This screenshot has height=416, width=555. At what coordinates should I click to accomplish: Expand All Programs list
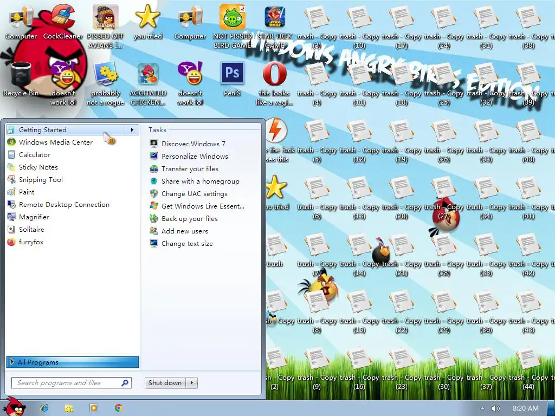pyautogui.click(x=73, y=362)
